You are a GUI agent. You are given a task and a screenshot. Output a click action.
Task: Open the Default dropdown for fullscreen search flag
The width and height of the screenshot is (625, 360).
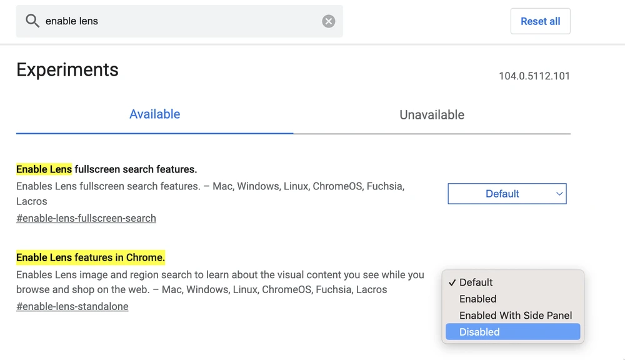[507, 194]
